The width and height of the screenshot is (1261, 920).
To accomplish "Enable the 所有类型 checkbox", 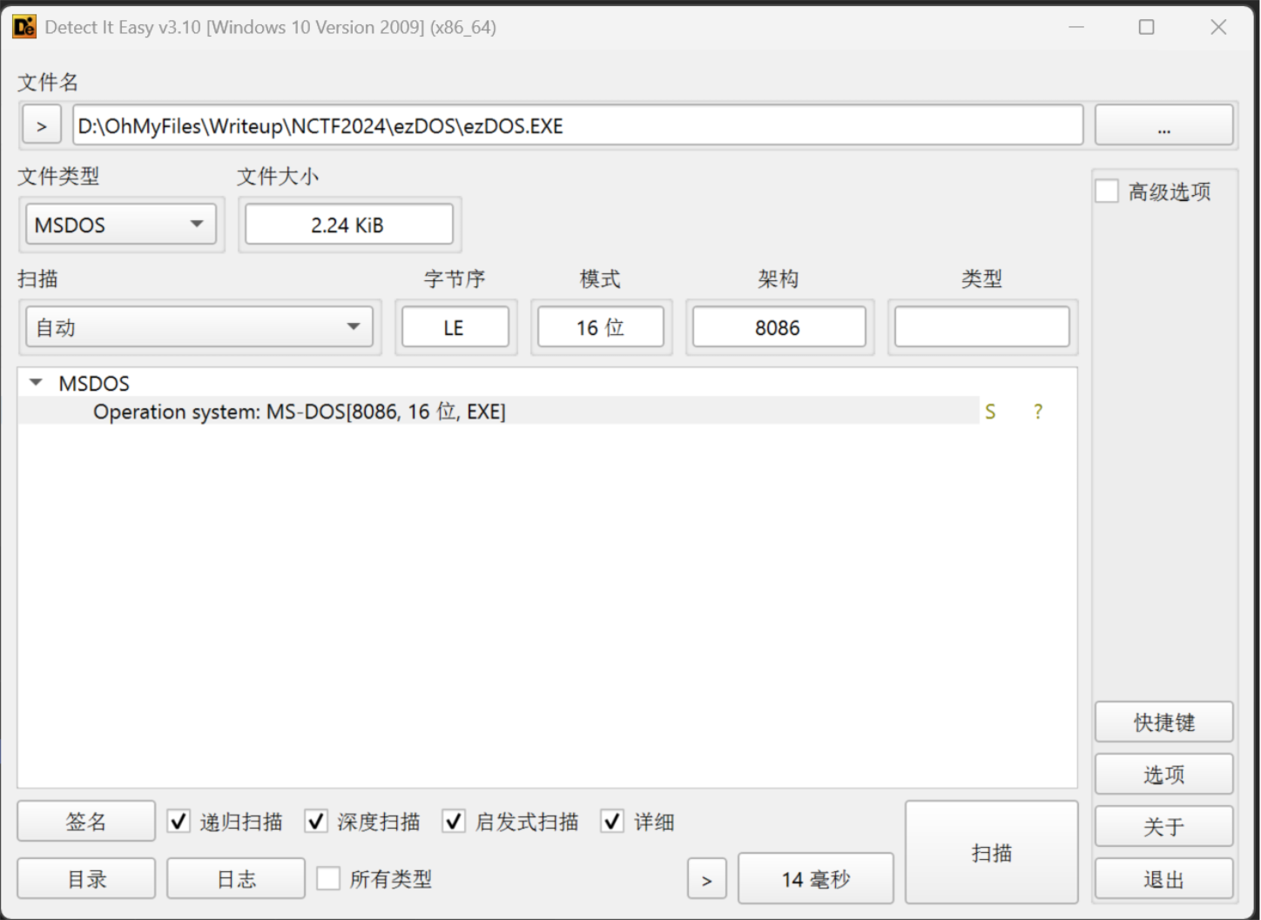I will (x=328, y=878).
